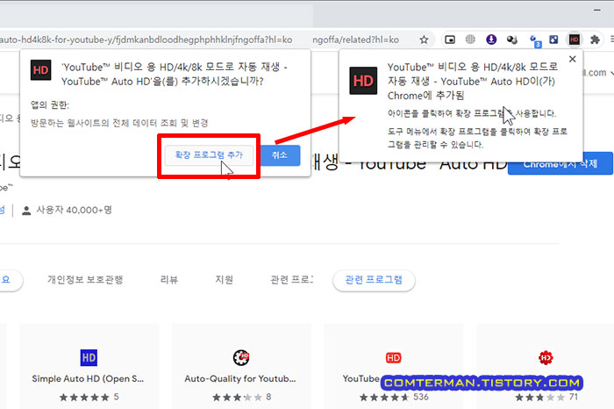The width and height of the screenshot is (614, 409).
Task: Open the Simple Auto HD extension card
Action: point(89,366)
